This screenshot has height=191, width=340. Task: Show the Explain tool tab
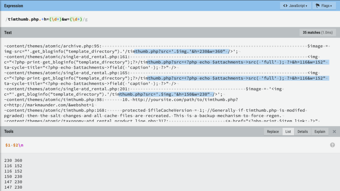320,132
